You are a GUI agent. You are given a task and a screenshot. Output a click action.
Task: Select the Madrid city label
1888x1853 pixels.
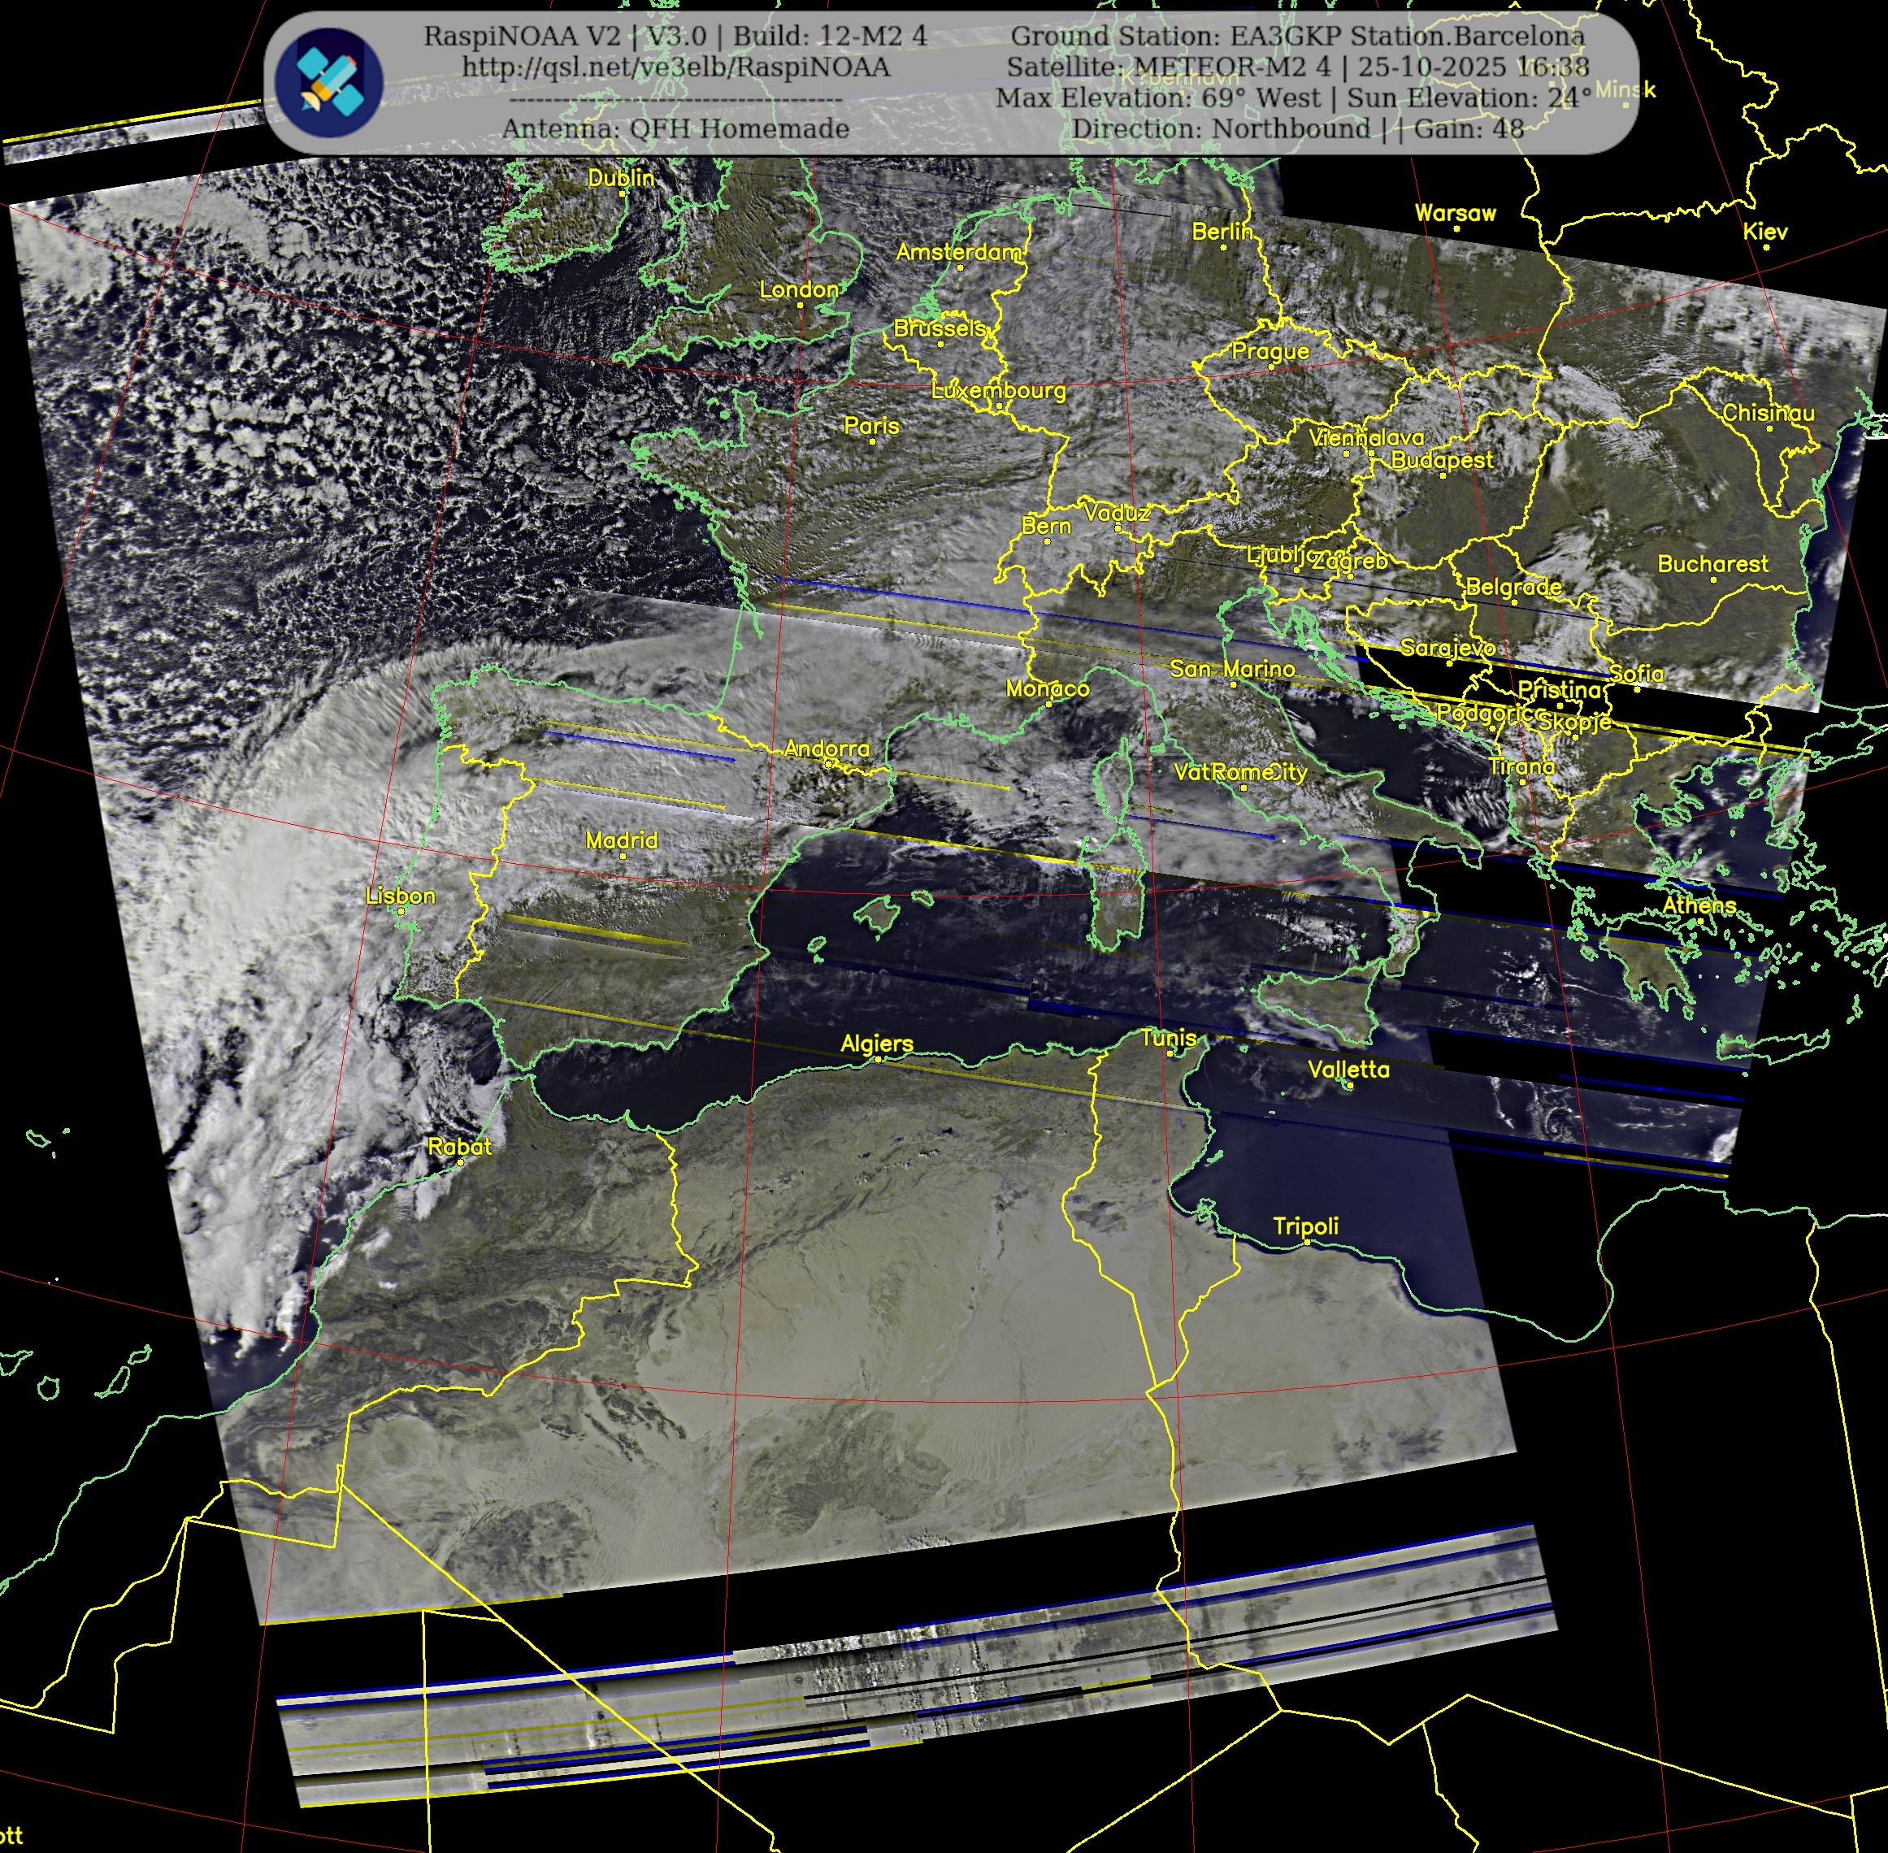(x=622, y=840)
